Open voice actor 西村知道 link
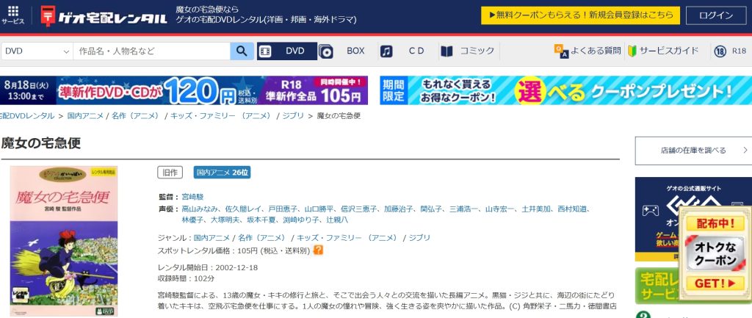The width and height of the screenshot is (752, 318). pyautogui.click(x=573, y=209)
